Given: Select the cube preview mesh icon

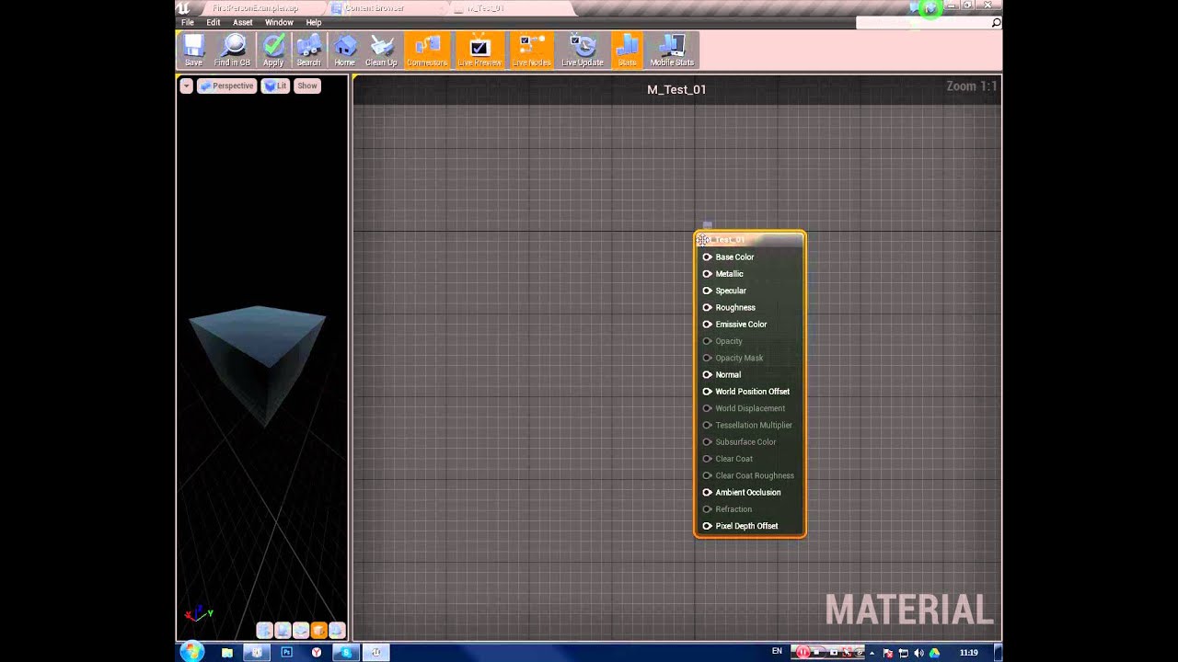Looking at the screenshot, I should [x=318, y=630].
